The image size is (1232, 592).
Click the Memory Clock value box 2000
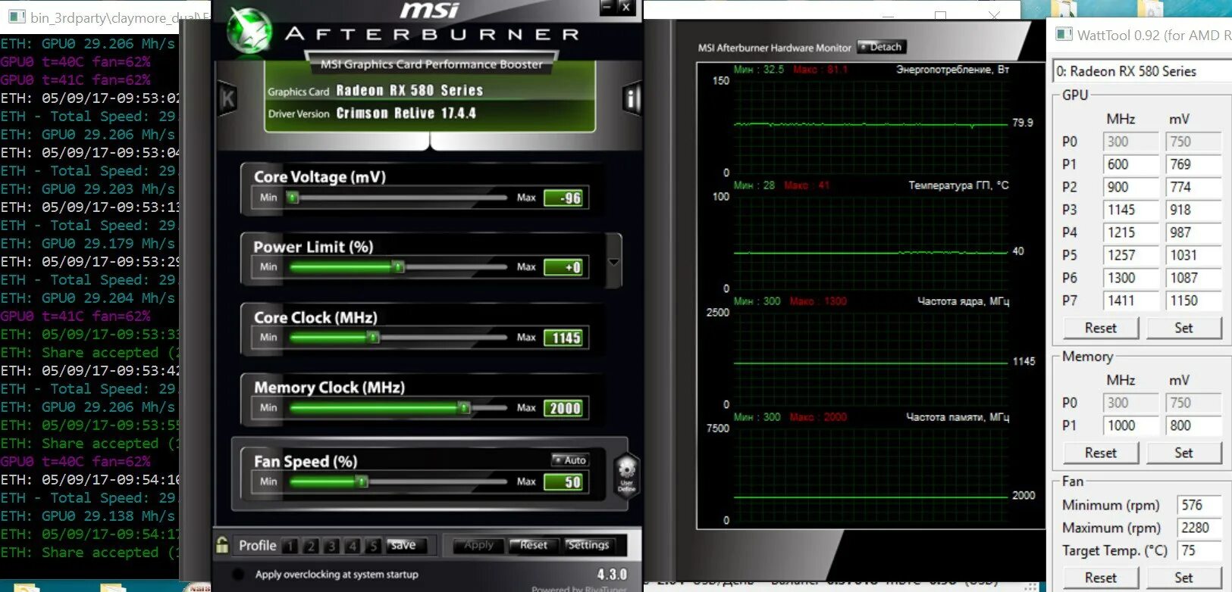(563, 408)
